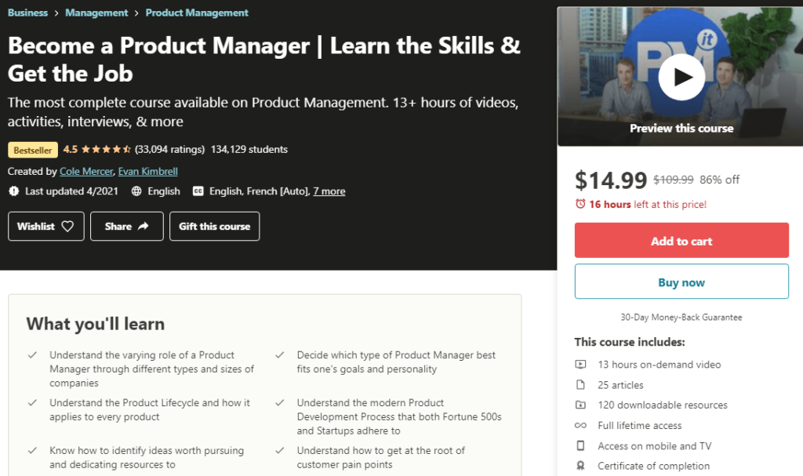The image size is (803, 476).
Task: Expand the '7 more' subtitle languages
Action: 329,191
